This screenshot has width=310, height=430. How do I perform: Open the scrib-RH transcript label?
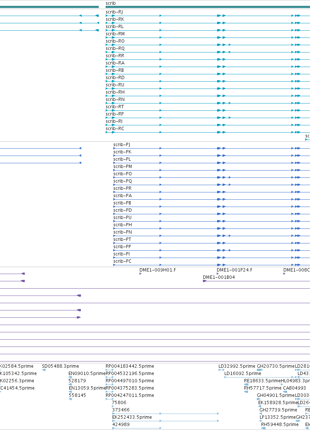(115, 92)
